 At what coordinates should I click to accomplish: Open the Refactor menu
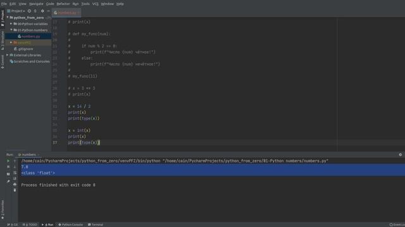63,4
